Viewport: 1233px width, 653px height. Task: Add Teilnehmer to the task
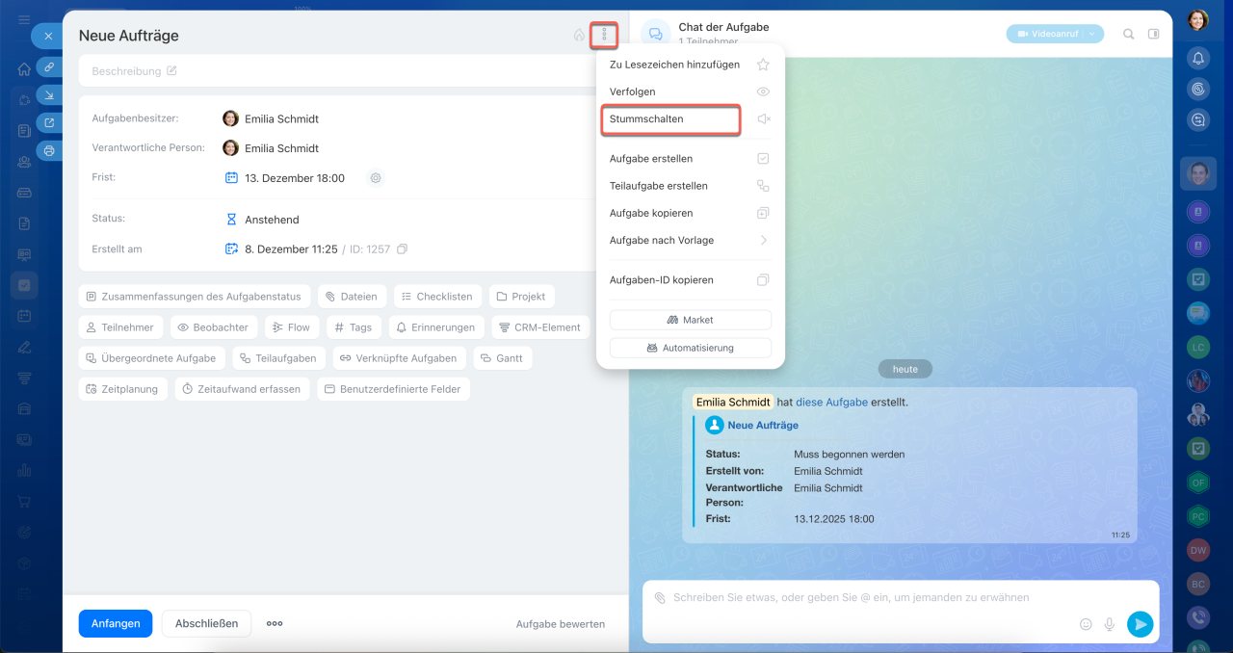point(120,327)
